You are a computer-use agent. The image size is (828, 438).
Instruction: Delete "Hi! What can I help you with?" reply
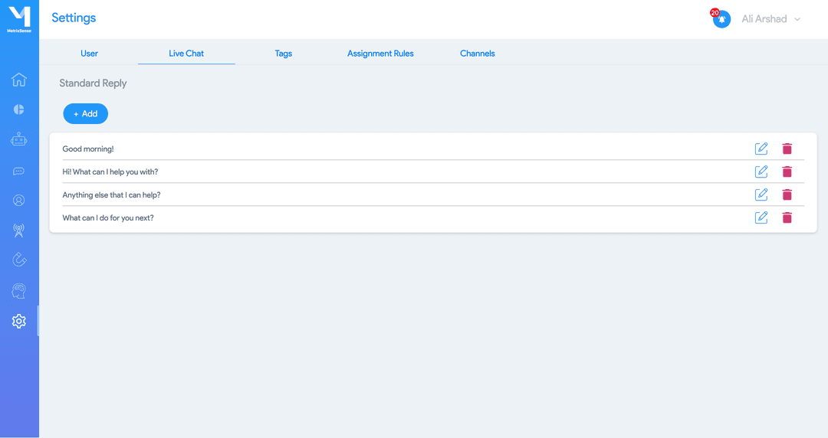pyautogui.click(x=787, y=172)
